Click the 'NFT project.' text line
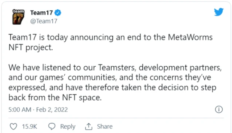The image size is (232, 133). click(31, 48)
